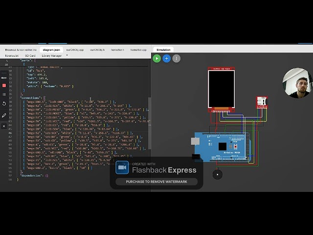Screen dimensions: 313x235
Task: Select the Arduino MEGA board
Action: [222, 147]
